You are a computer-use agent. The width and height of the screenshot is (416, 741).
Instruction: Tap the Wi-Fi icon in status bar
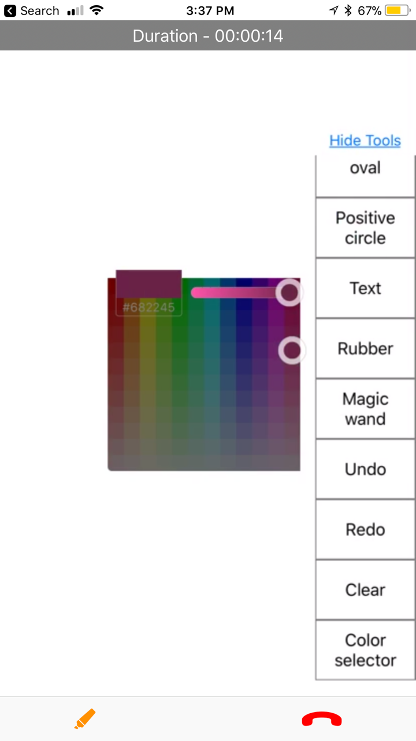click(96, 10)
